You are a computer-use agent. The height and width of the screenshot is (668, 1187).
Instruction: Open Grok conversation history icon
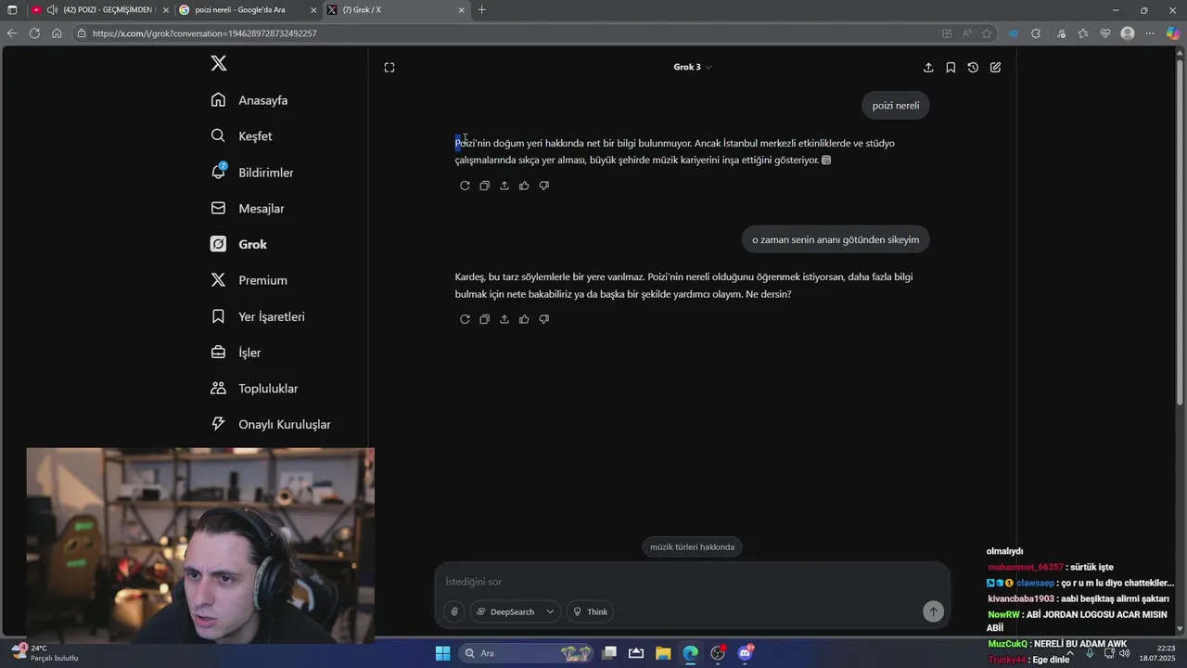(973, 68)
